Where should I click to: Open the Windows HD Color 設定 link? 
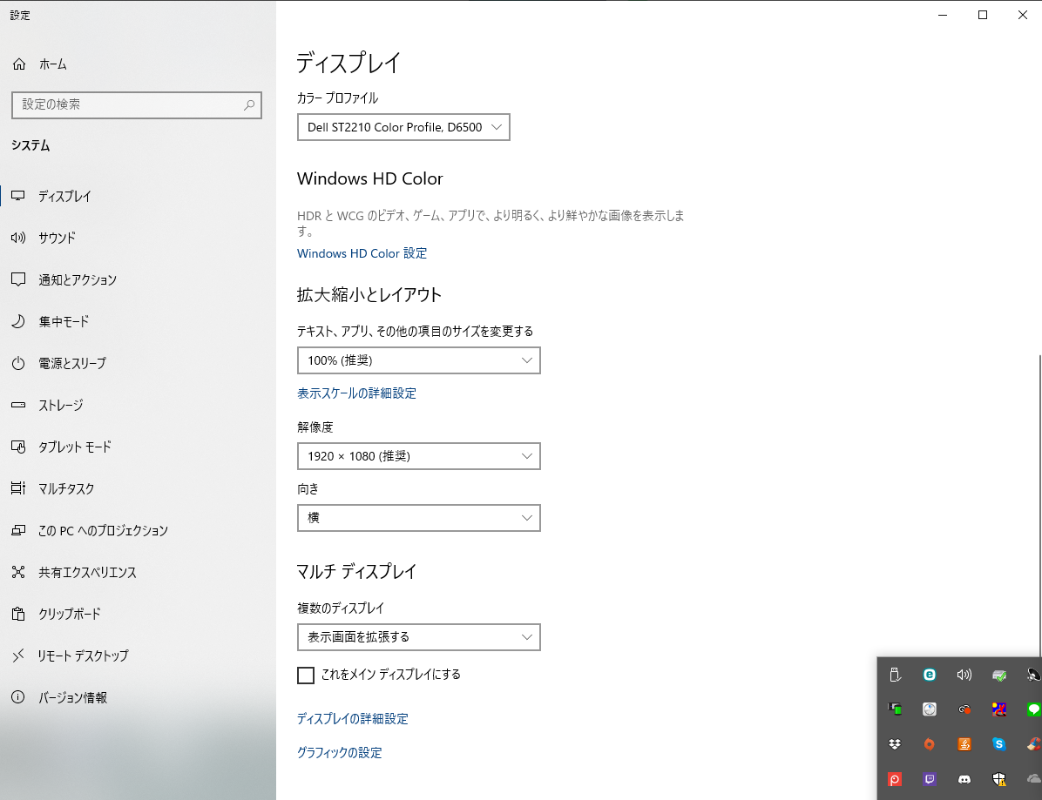click(x=362, y=253)
